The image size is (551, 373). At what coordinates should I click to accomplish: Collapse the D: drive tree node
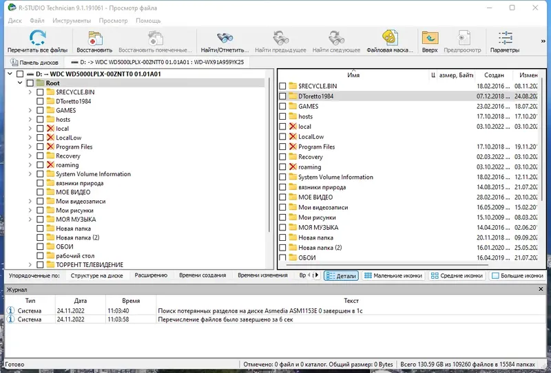click(10, 74)
